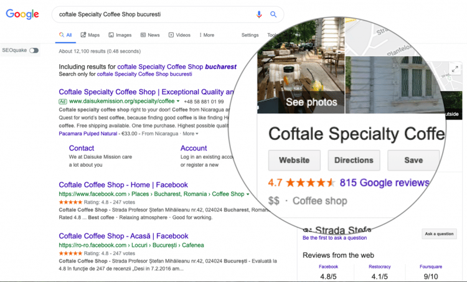Open 'Coftale Coffee Shop - Home | Facebook' result
Viewport: 467px width, 282px height.
click(x=123, y=185)
